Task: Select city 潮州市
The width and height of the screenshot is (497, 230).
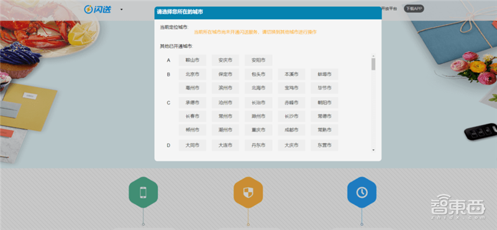Action: tap(226, 130)
